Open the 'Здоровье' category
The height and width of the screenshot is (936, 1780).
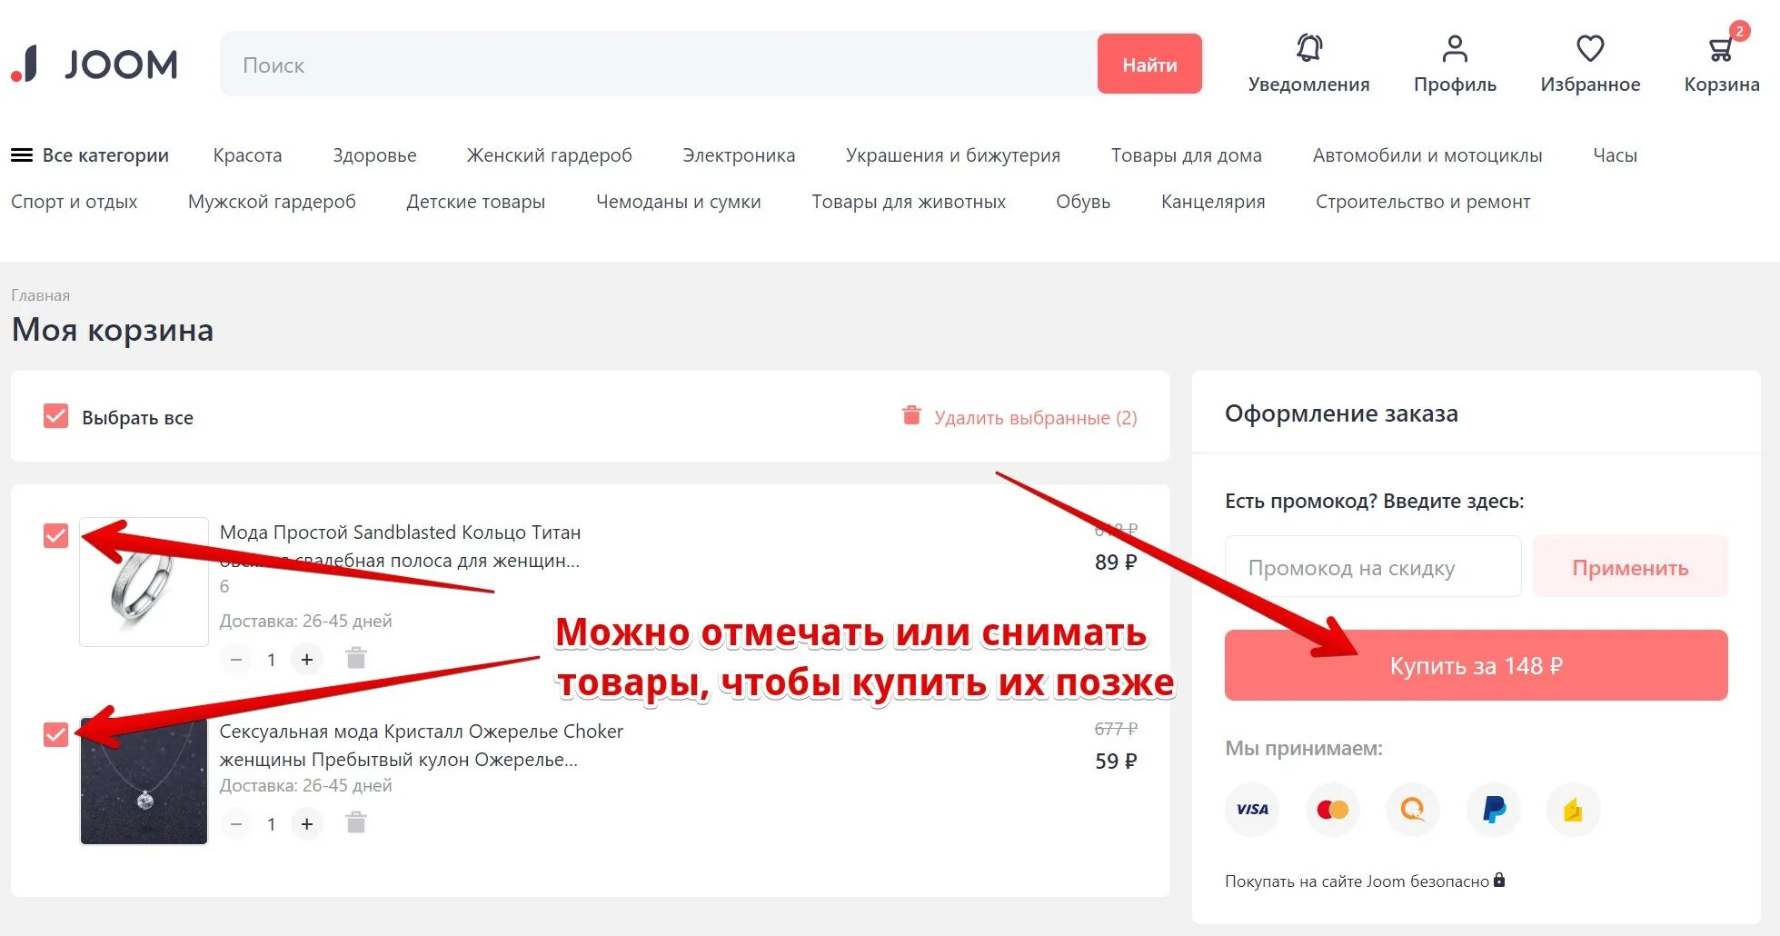pos(374,155)
